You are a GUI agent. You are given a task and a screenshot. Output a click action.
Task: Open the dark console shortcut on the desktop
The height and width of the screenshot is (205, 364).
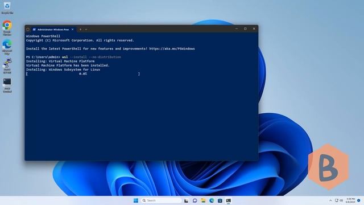point(7,85)
